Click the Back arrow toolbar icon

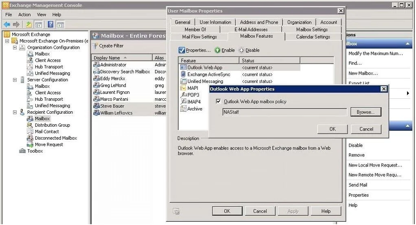click(7, 25)
